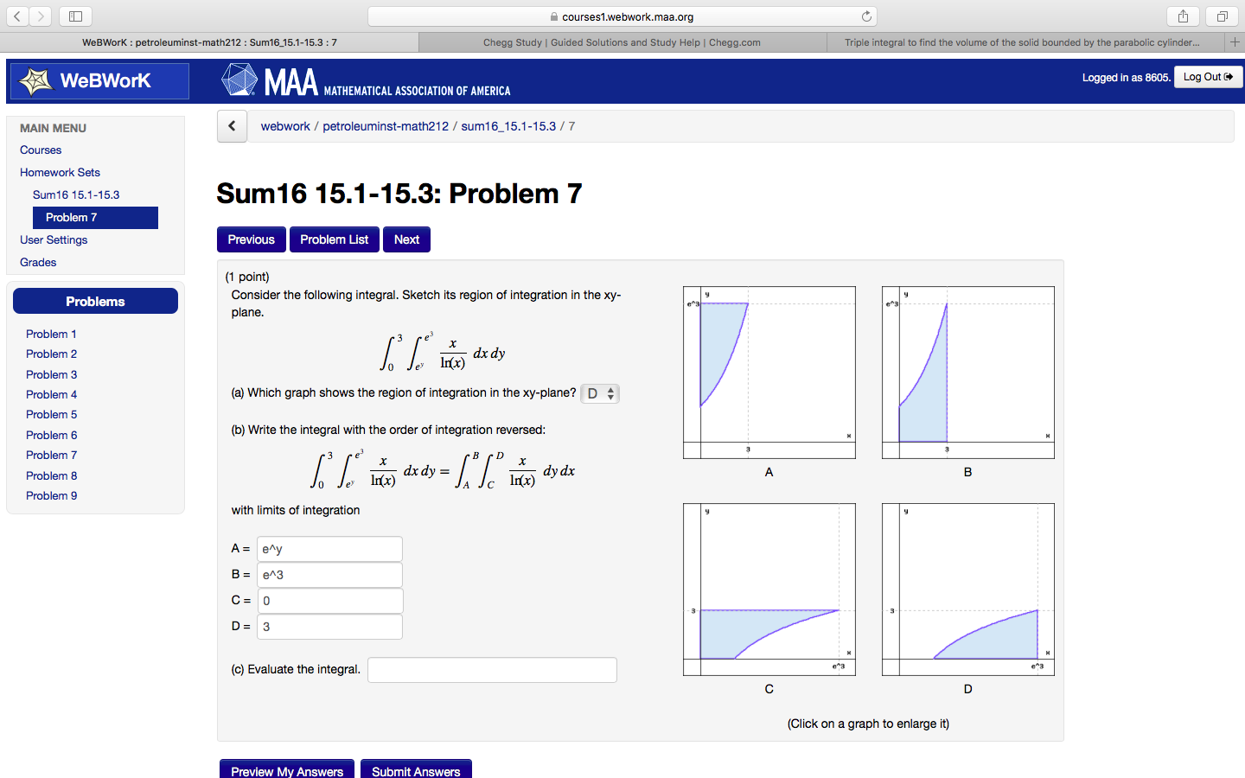The height and width of the screenshot is (778, 1245).
Task: Click the C = limit input field
Action: coord(329,601)
